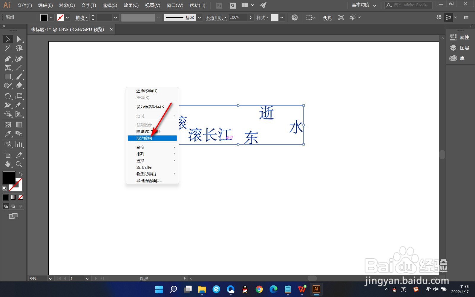This screenshot has height=297, width=475.
Task: Swap fill and stroke colors
Action: (x=21, y=174)
